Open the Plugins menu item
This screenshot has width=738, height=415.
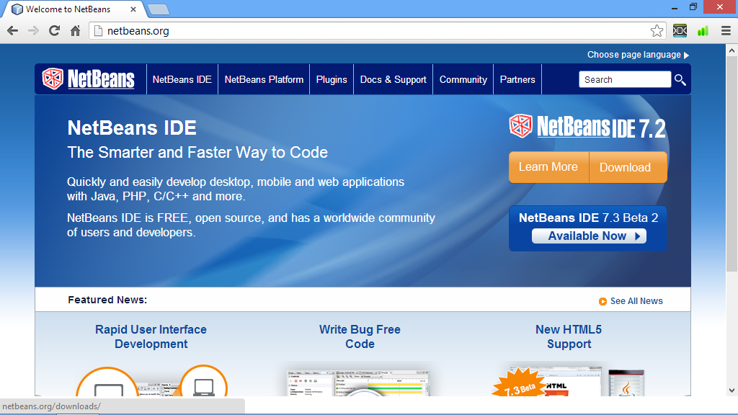[332, 79]
